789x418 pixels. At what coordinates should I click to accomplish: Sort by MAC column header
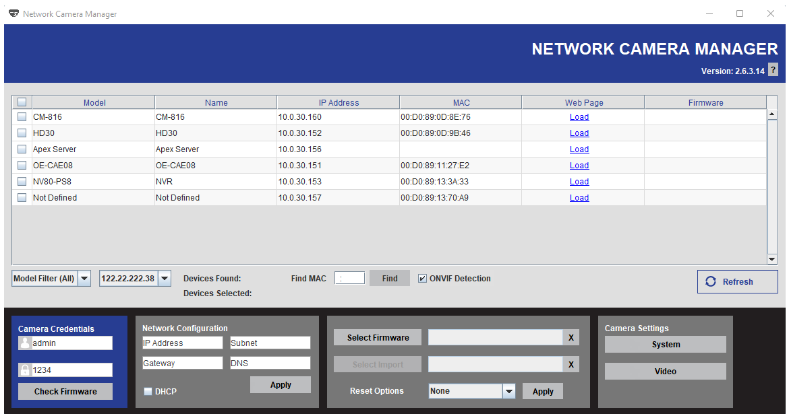461,102
